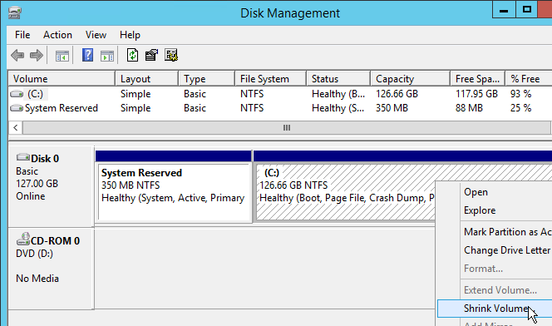Select the (C:) row in volume list
This screenshot has height=326, width=552.
280,94
